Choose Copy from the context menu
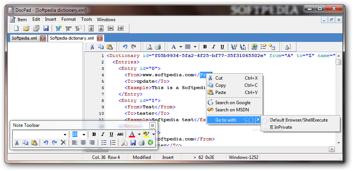This screenshot has height=171, width=353. [x=234, y=85]
